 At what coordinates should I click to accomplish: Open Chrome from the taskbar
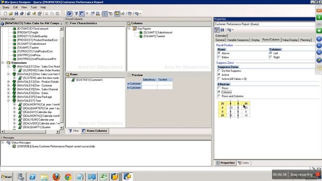[x=68, y=176]
